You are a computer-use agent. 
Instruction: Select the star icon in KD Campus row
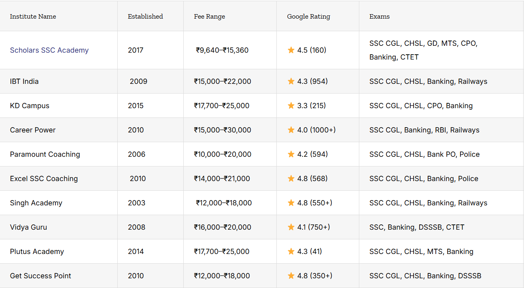point(291,106)
